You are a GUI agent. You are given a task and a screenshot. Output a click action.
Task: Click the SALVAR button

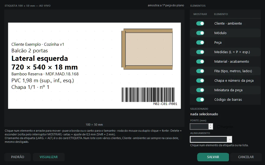[213, 157]
